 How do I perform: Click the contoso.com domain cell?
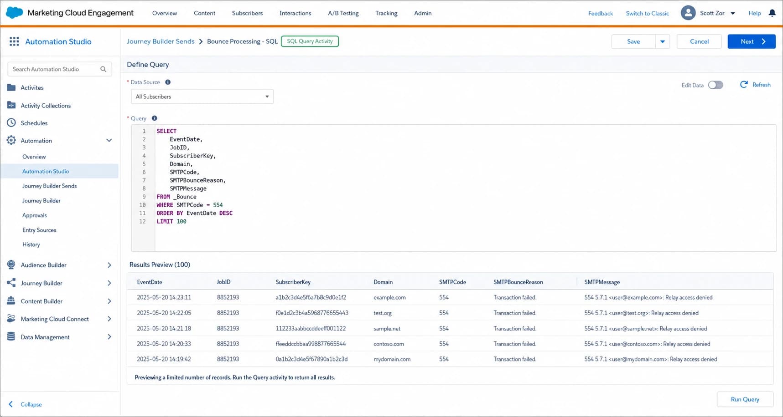tap(389, 344)
